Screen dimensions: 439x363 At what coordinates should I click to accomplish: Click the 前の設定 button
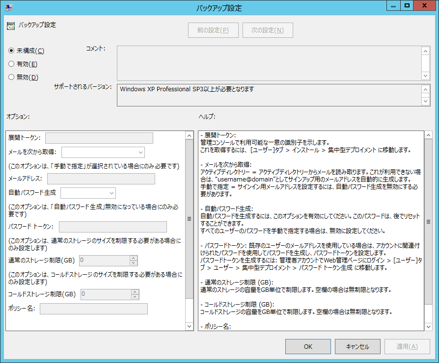pos(213,30)
